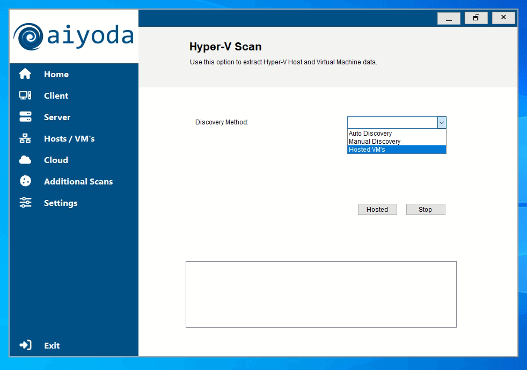Open the Server section
This screenshot has width=527, height=370.
coord(57,117)
